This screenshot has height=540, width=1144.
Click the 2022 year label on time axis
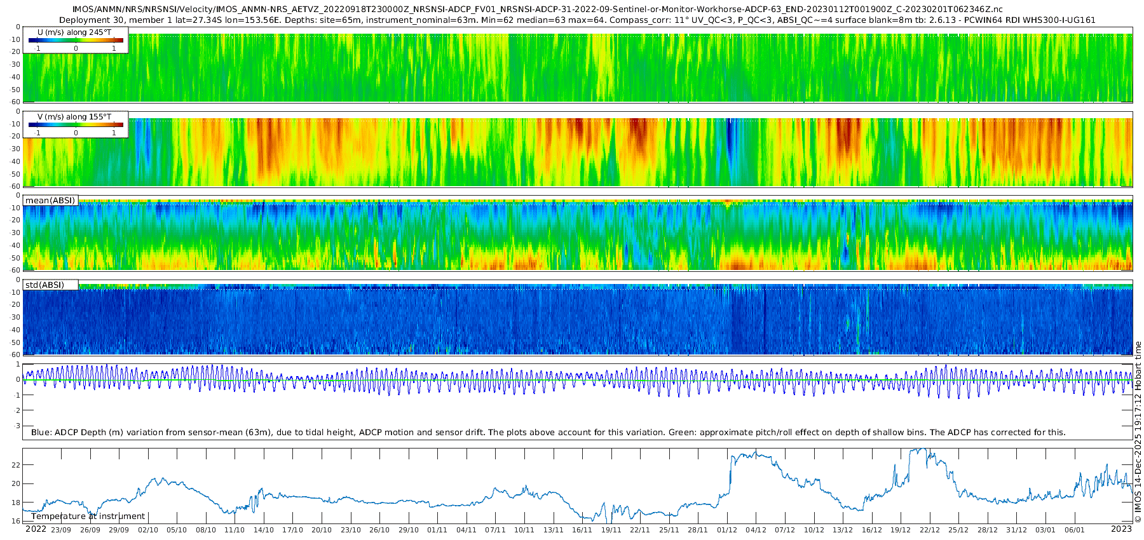point(36,529)
